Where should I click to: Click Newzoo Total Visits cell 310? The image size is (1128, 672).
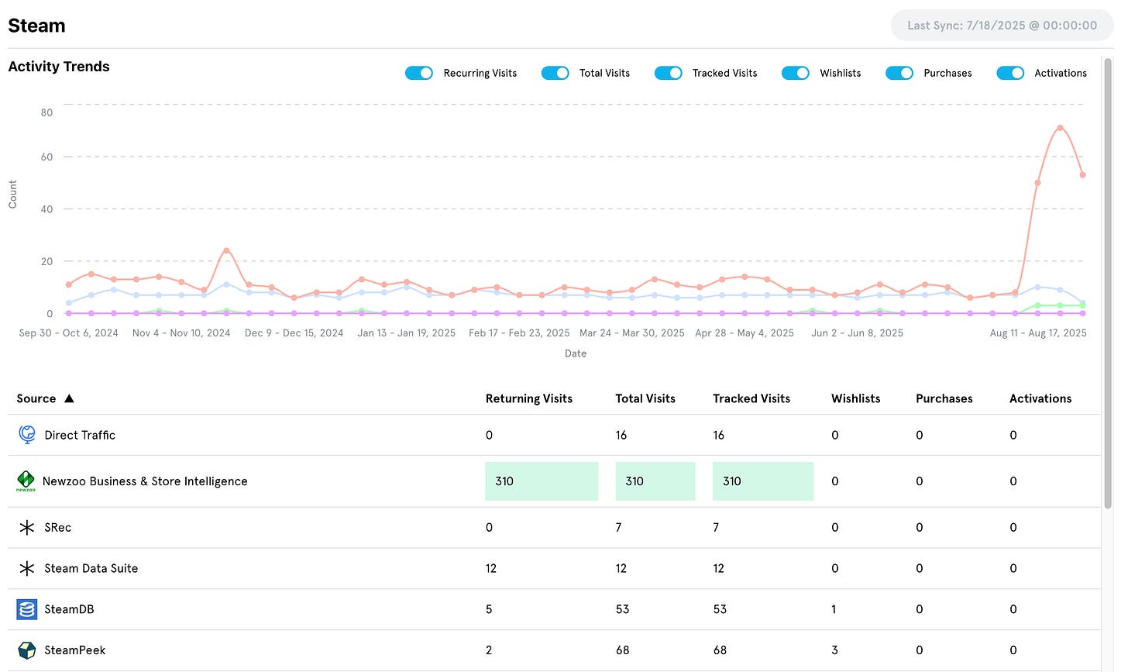[655, 481]
